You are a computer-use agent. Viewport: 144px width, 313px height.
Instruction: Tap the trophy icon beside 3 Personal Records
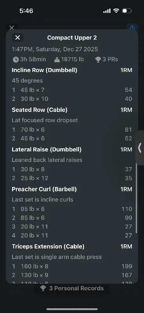click(43, 288)
